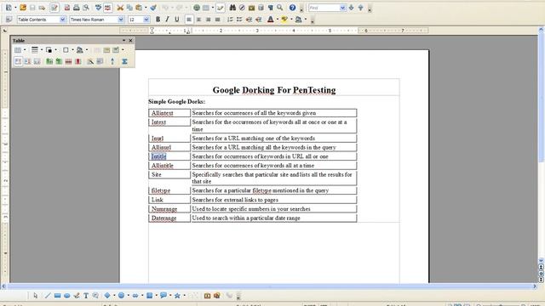This screenshot has height=306, width=545.
Task: Toggle Underline formatting
Action: [177, 20]
